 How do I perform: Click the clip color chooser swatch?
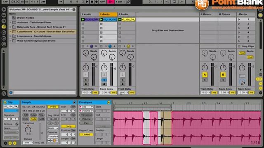pyautogui.click(x=11, y=111)
